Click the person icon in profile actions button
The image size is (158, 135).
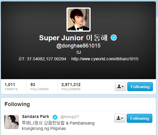click(119, 86)
